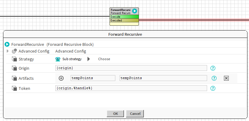The height and width of the screenshot is (121, 249).
Task: Select the Execute slot on the block
Action: pyautogui.click(x=124, y=16)
